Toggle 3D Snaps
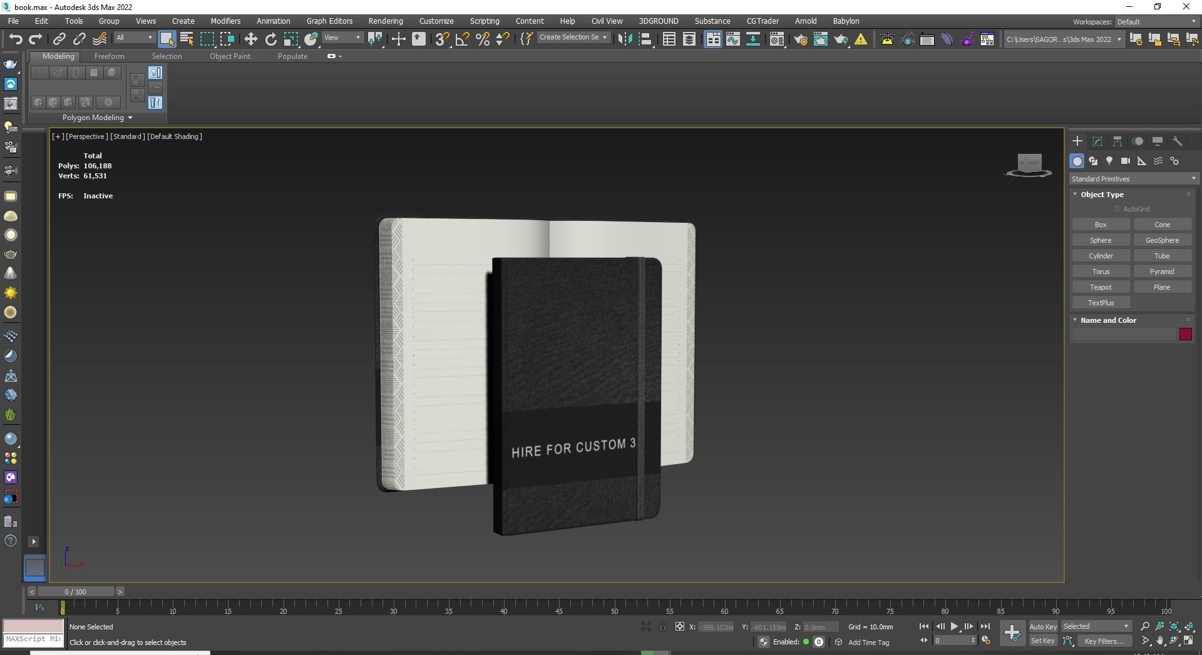Image resolution: width=1202 pixels, height=655 pixels. [x=442, y=39]
